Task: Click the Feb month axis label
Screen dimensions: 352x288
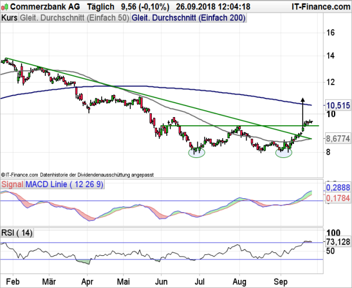Action: click(x=13, y=282)
